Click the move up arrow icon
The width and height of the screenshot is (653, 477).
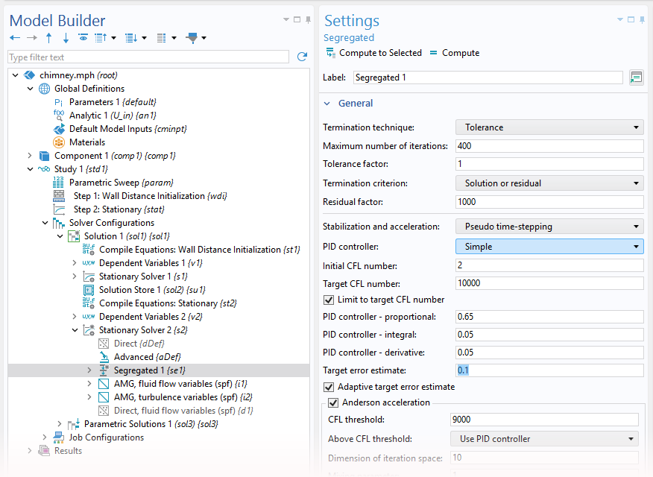pos(49,38)
